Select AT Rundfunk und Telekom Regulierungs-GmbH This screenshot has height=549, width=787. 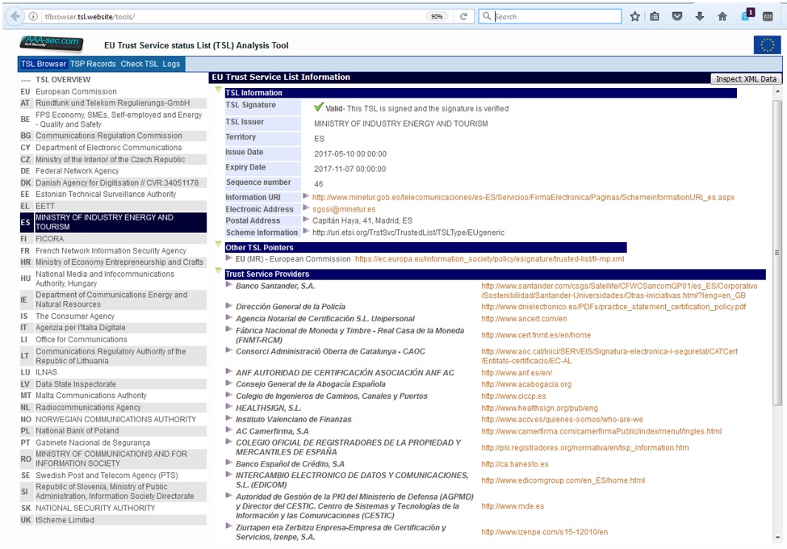coord(113,103)
